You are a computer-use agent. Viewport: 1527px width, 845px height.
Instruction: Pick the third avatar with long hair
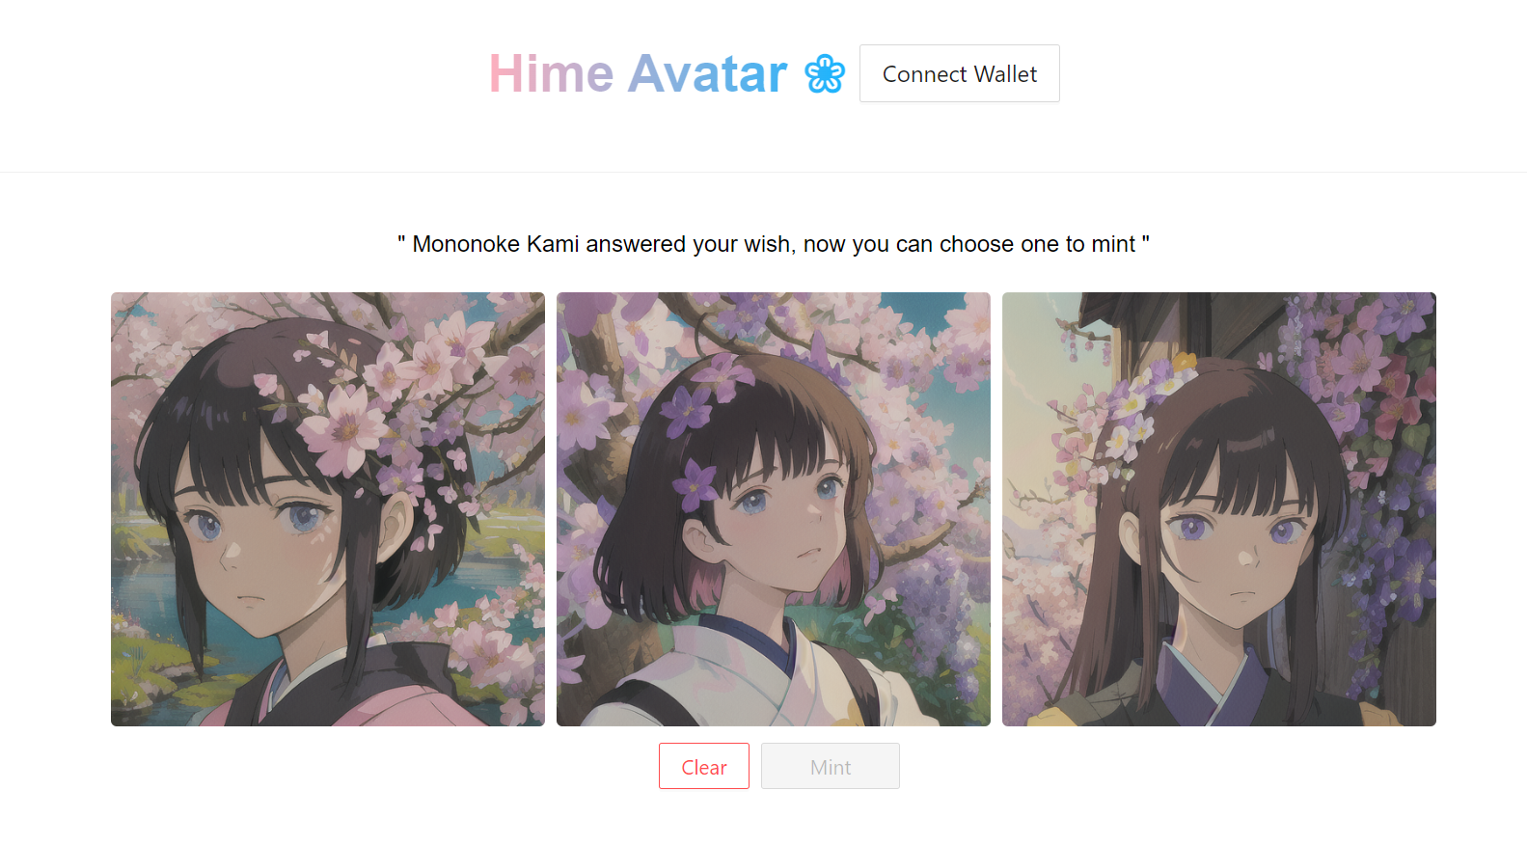[x=1219, y=509]
